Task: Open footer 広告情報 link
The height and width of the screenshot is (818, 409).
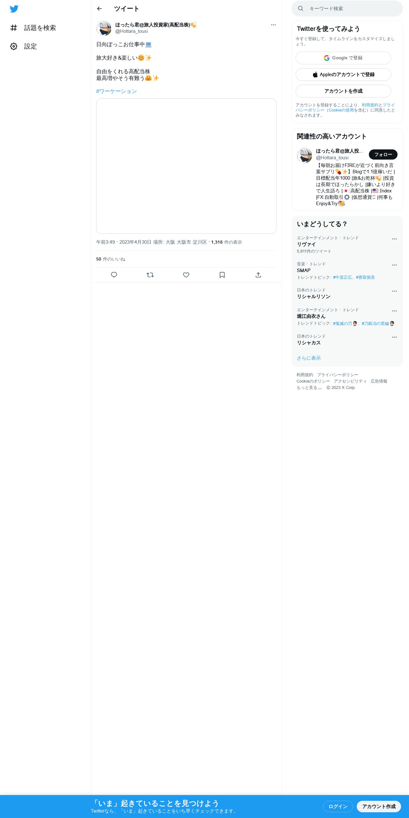Action: 379,381
